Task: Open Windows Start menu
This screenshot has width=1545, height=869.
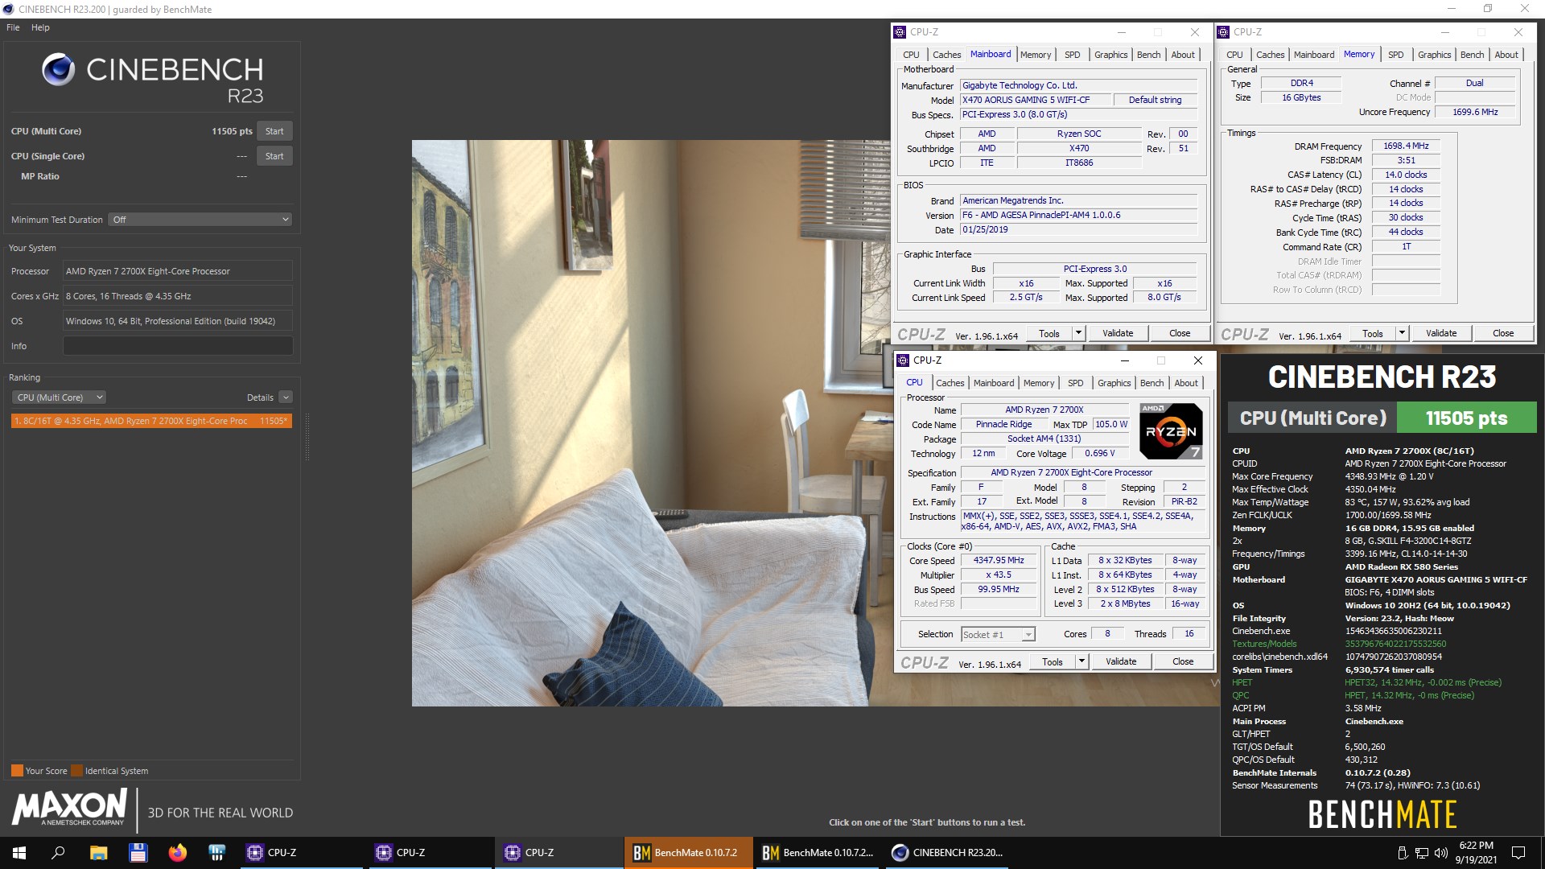Action: click(19, 852)
